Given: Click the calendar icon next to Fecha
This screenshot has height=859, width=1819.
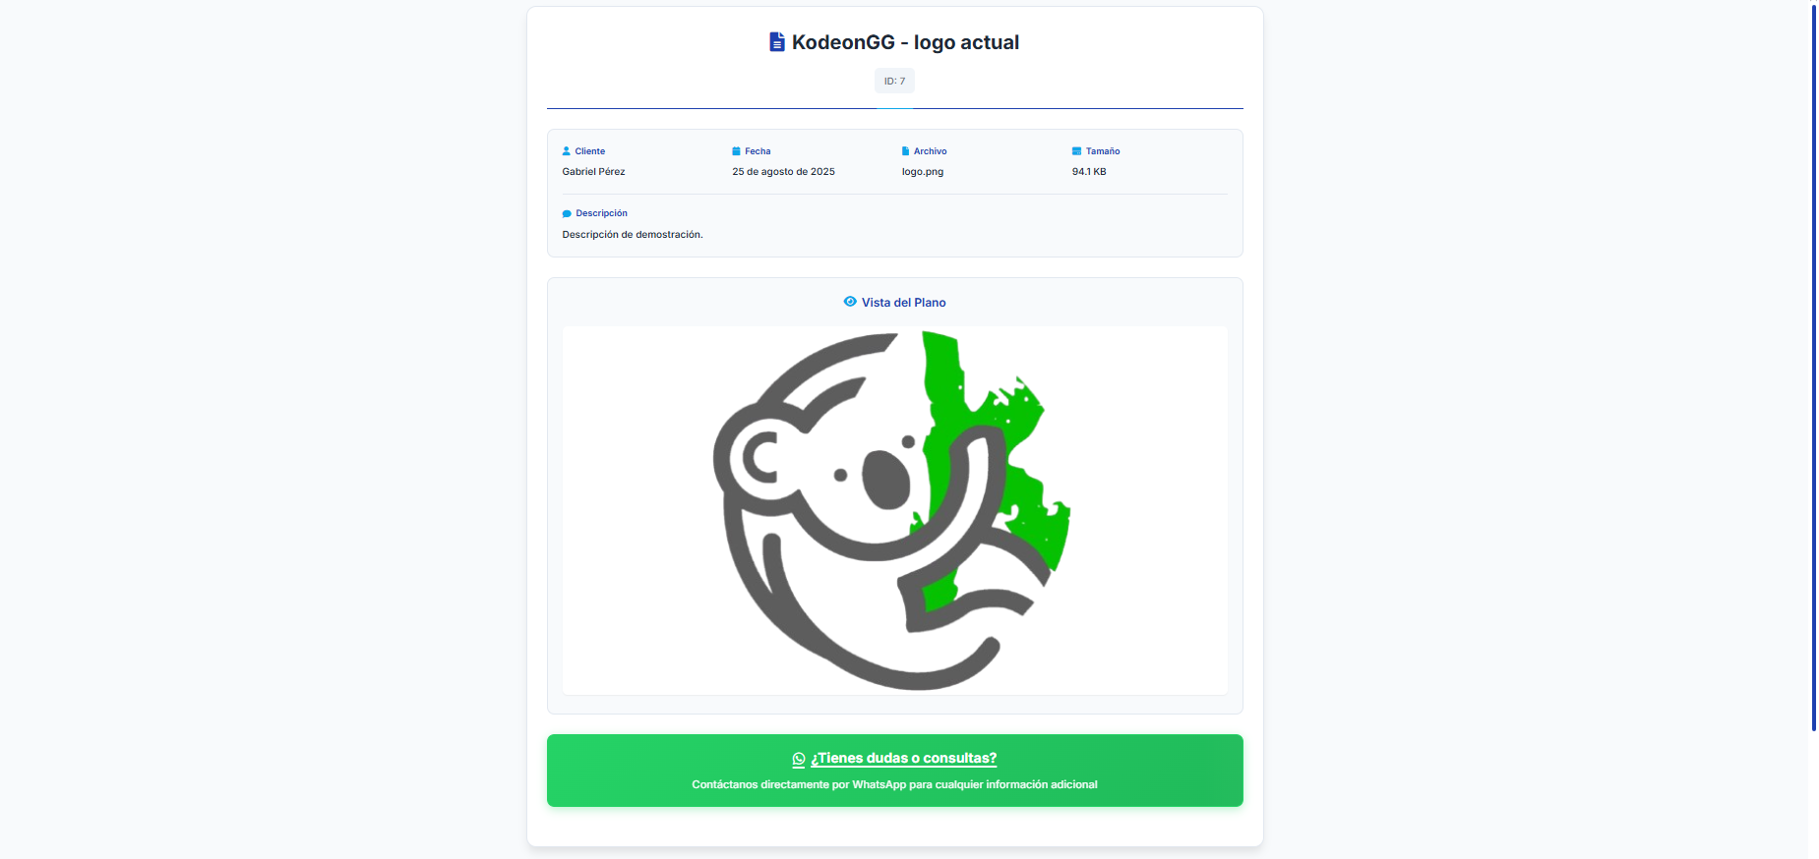Looking at the screenshot, I should tap(736, 151).
